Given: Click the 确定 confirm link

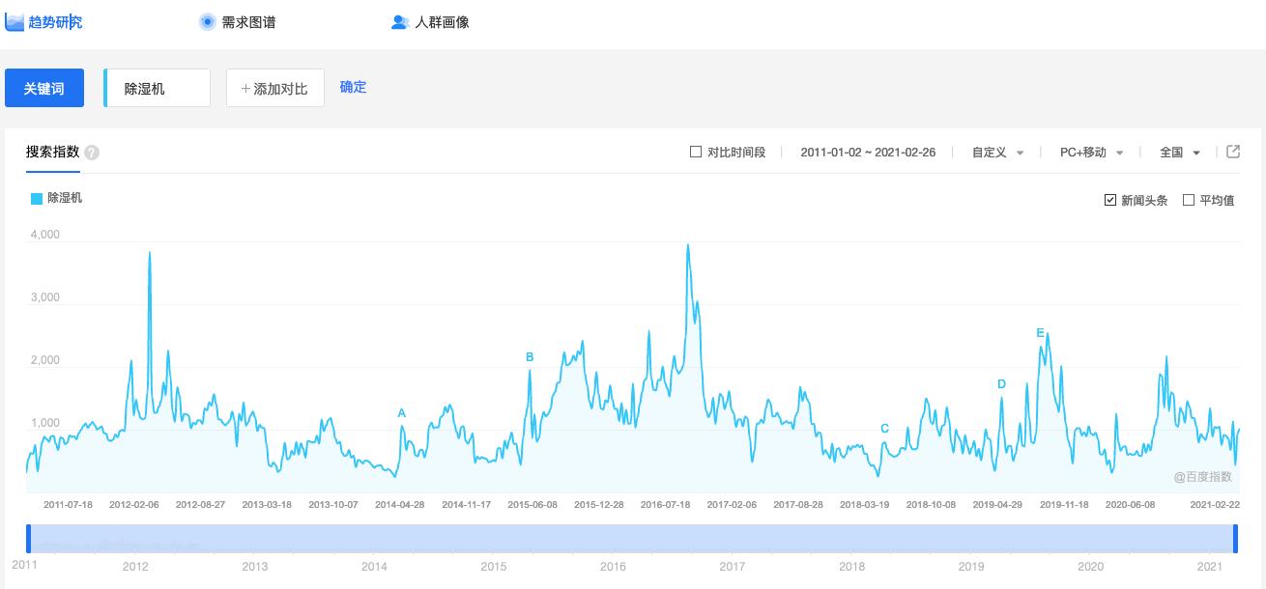Looking at the screenshot, I should tap(353, 87).
